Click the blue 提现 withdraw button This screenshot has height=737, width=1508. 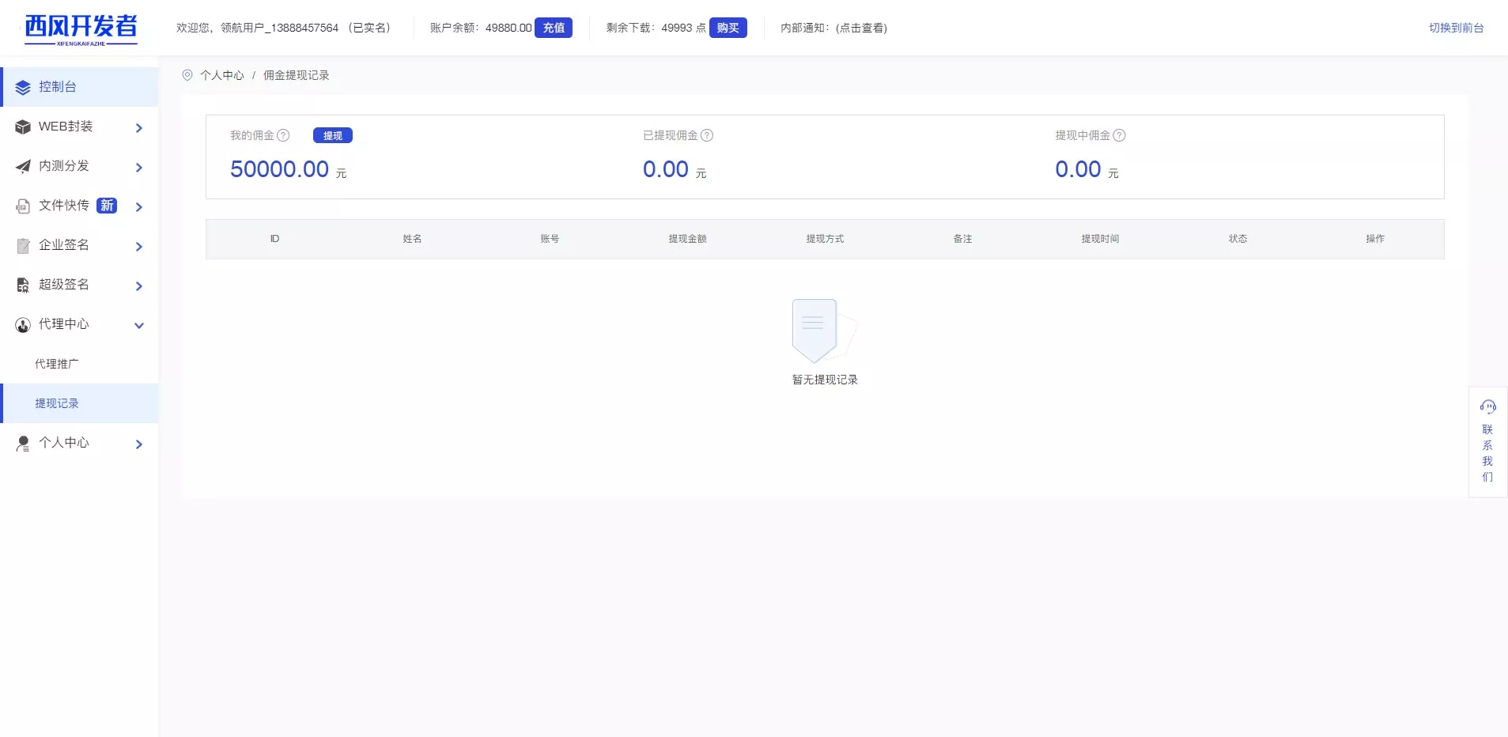332,135
